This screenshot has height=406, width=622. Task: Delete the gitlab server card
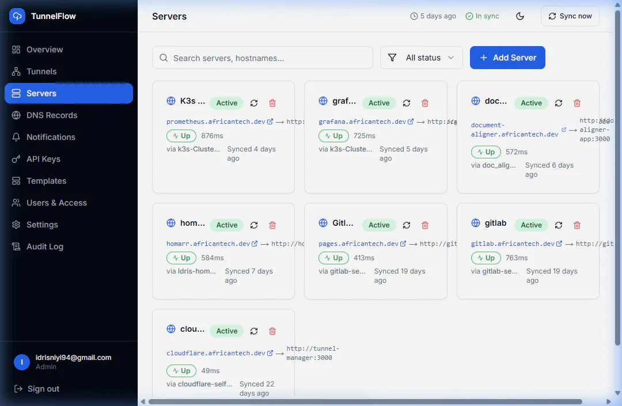tap(577, 225)
